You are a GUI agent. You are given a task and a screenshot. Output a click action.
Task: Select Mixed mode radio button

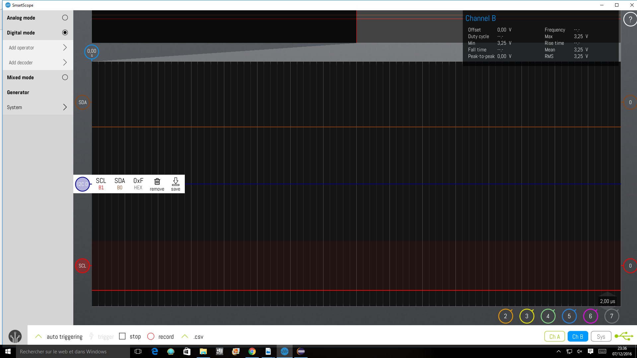[65, 77]
